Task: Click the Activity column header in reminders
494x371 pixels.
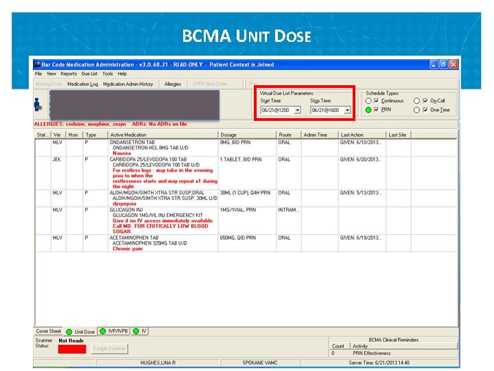Action: [x=403, y=346]
